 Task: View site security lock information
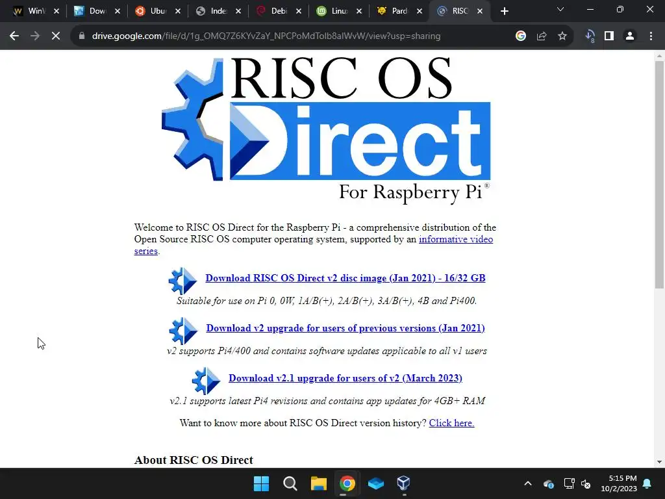click(x=82, y=36)
